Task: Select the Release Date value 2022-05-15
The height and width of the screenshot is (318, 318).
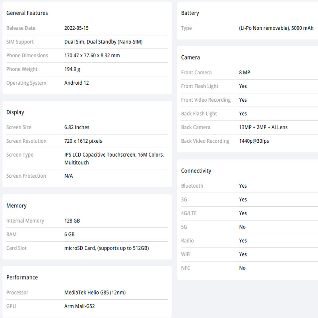Action: [76, 28]
